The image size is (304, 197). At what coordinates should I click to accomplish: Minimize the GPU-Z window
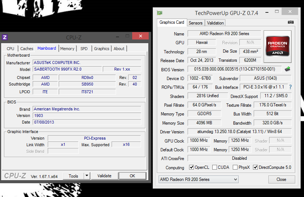[267, 12]
